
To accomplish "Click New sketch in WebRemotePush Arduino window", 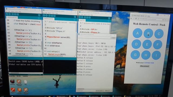I will 13,14.
